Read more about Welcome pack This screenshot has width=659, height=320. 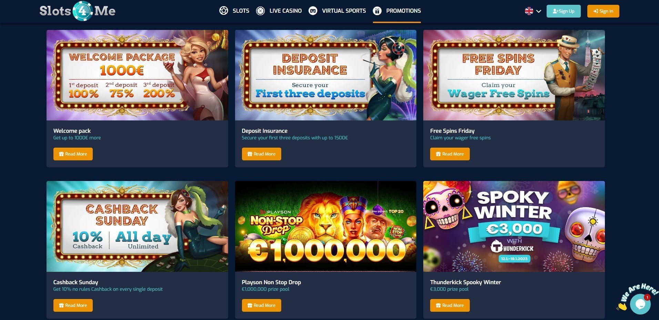point(73,154)
